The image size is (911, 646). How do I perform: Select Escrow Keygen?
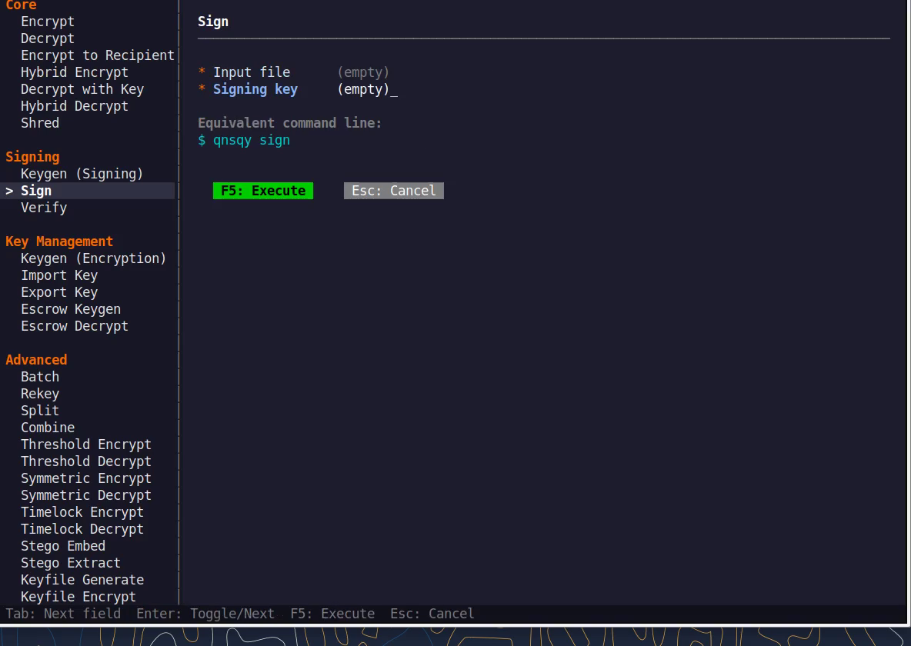pyautogui.click(x=71, y=308)
